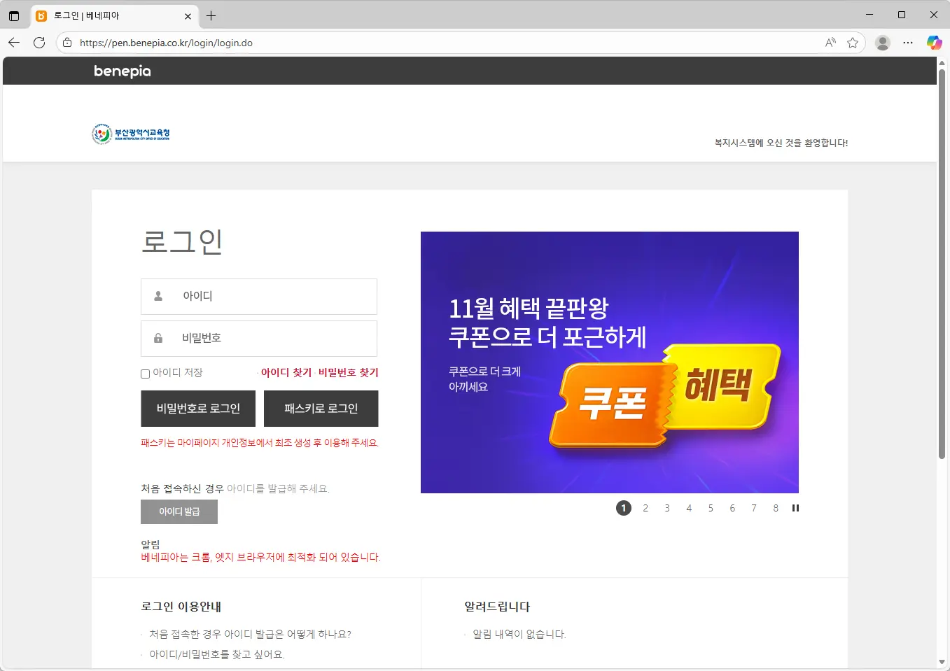
Task: Add the page to favorites via star icon
Action: click(x=853, y=42)
